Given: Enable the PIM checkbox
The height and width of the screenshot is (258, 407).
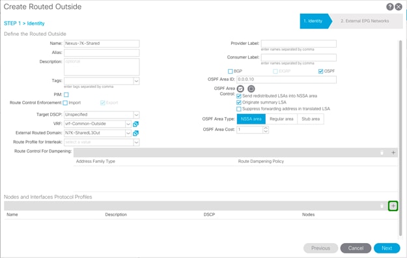Looking at the screenshot, I should [66, 94].
